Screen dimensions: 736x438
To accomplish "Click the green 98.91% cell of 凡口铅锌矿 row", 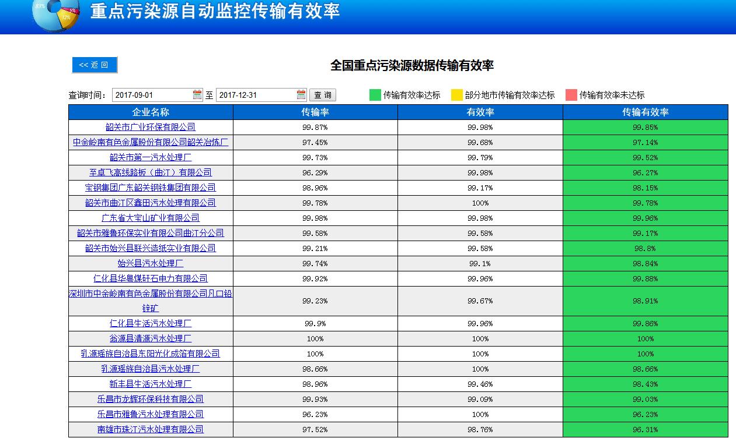I will (646, 301).
